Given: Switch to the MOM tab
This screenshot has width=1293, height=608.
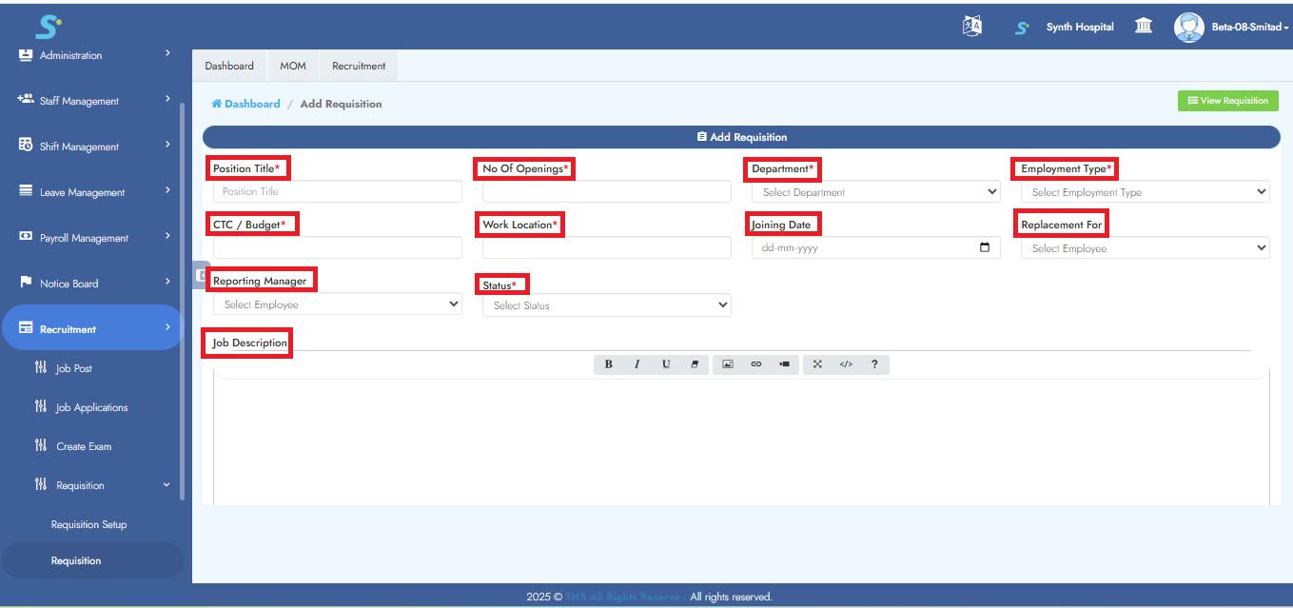Looking at the screenshot, I should [293, 66].
